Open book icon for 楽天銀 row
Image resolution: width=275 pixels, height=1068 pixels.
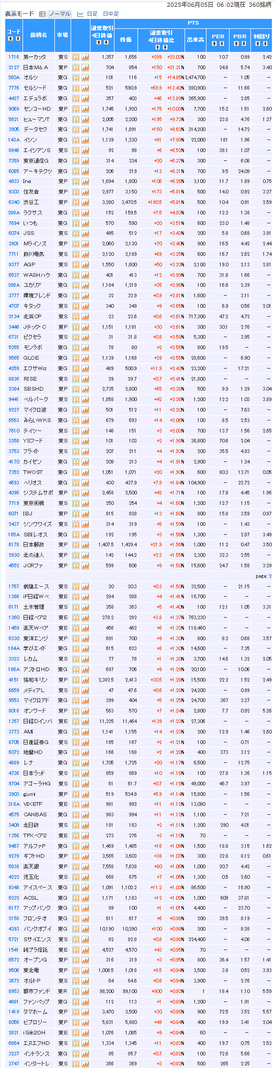pos(75,867)
